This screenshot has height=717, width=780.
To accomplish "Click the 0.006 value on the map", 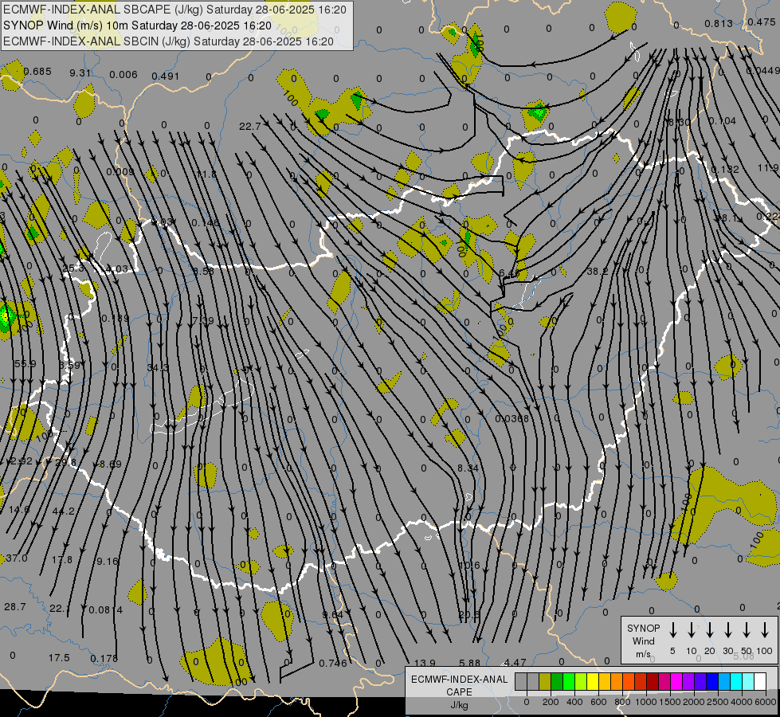I will [x=123, y=75].
